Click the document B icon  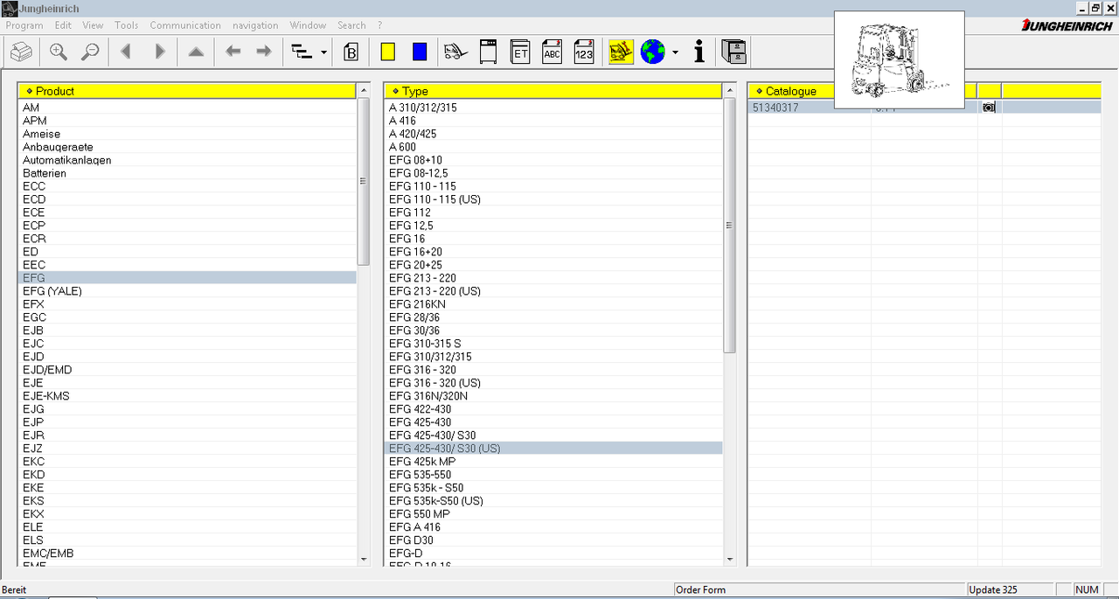(351, 52)
